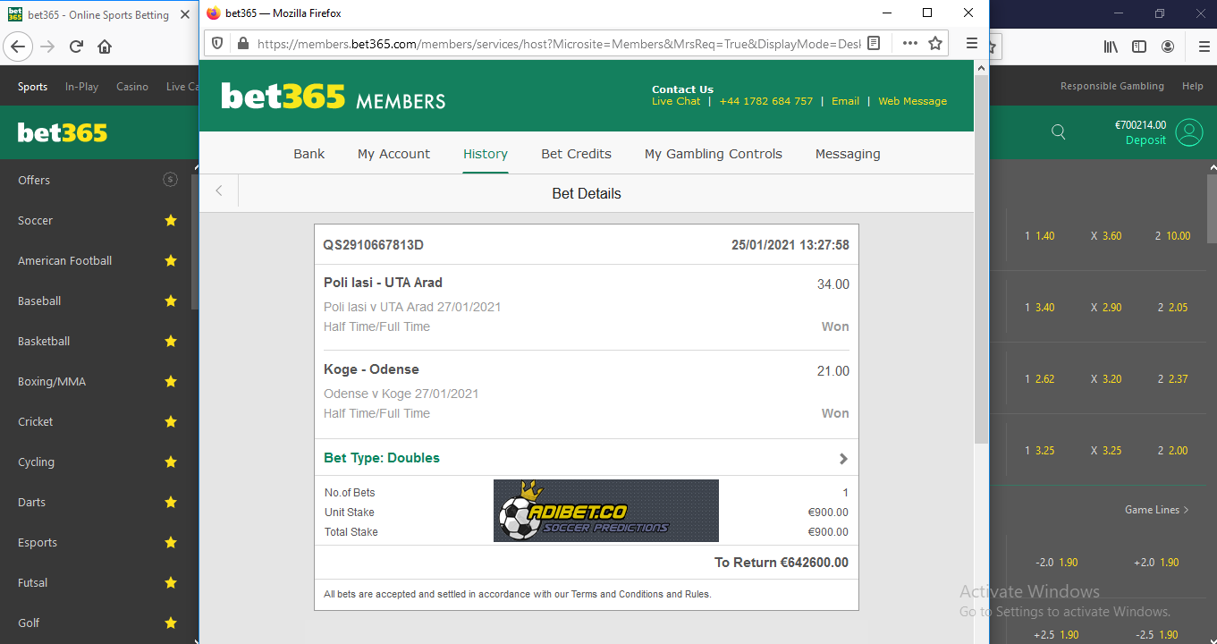This screenshot has height=644, width=1217.
Task: Select the History tab
Action: tap(486, 154)
